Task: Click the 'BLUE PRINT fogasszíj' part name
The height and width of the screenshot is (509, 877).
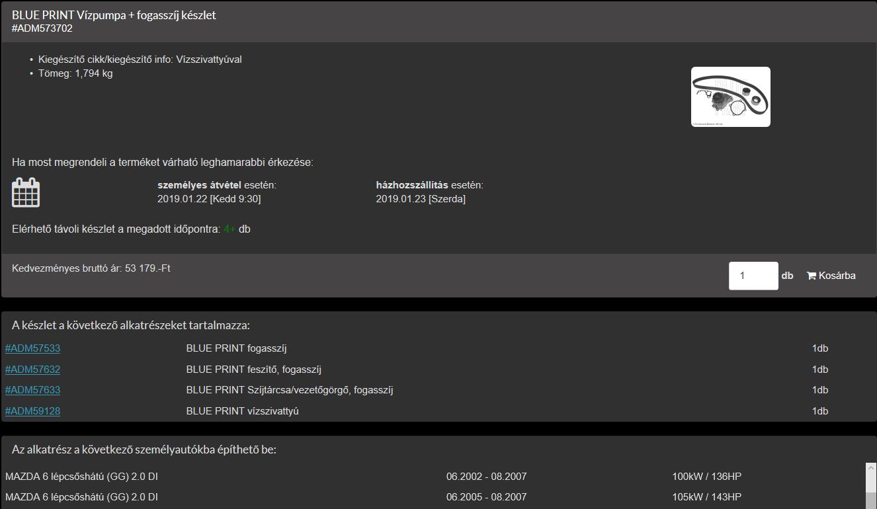Action: (x=236, y=348)
